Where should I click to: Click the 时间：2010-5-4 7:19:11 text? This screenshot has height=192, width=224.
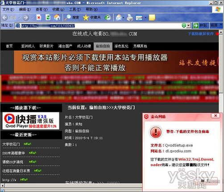click(x=83, y=138)
